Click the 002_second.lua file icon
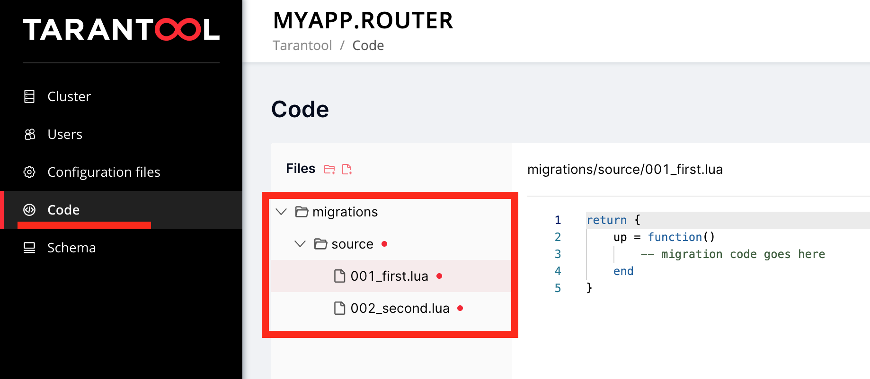 click(339, 308)
